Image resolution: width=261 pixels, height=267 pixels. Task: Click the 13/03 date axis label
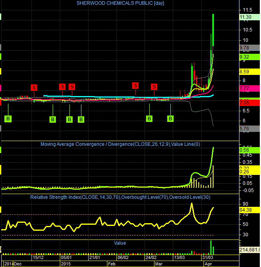[179, 257]
